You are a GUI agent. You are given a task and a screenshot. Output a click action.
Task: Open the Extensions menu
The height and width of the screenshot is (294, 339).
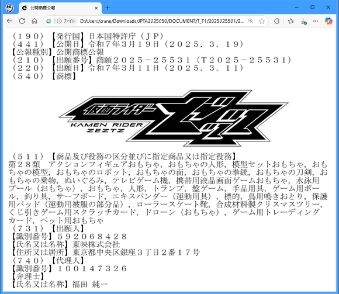pyautogui.click(x=276, y=21)
